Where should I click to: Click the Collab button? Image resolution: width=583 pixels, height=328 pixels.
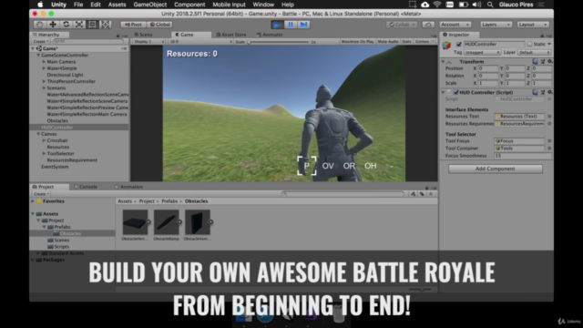coord(402,25)
